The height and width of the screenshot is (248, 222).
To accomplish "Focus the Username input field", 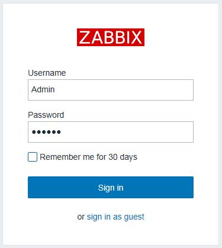I will pos(111,90).
